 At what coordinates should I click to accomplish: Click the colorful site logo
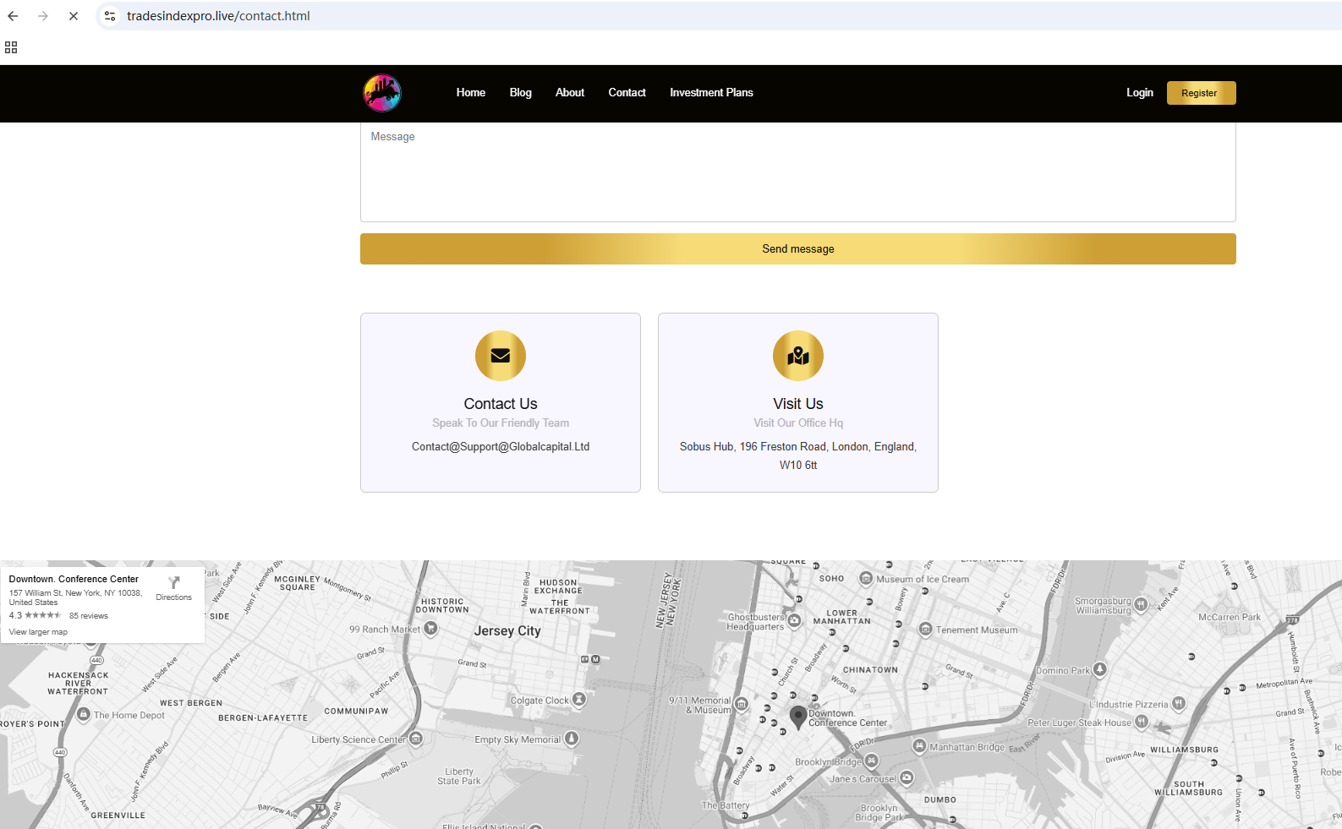[x=382, y=93]
